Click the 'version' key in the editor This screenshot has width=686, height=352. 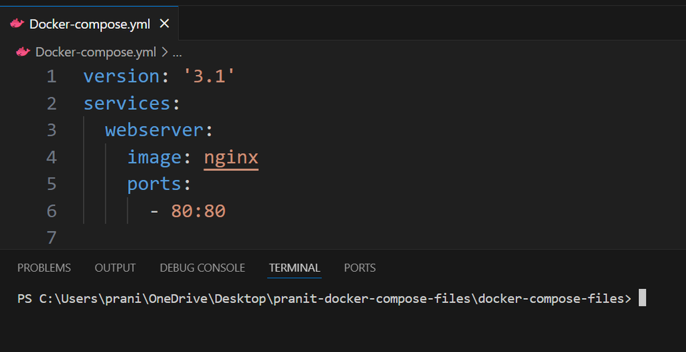pyautogui.click(x=121, y=76)
